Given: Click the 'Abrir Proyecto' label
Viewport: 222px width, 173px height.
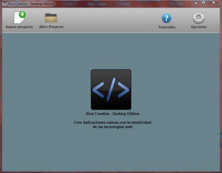Looking at the screenshot, I should pyautogui.click(x=51, y=27).
